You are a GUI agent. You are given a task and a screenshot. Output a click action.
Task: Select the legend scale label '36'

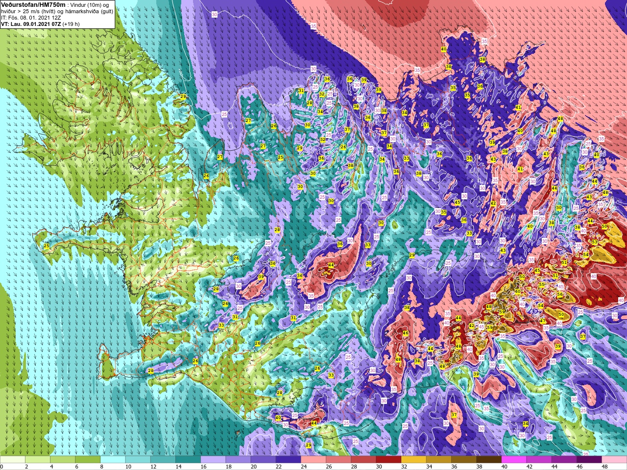coord(455,467)
